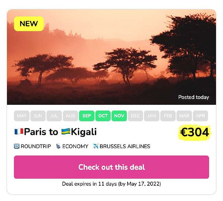Select the SEP month chip

[x=87, y=116]
